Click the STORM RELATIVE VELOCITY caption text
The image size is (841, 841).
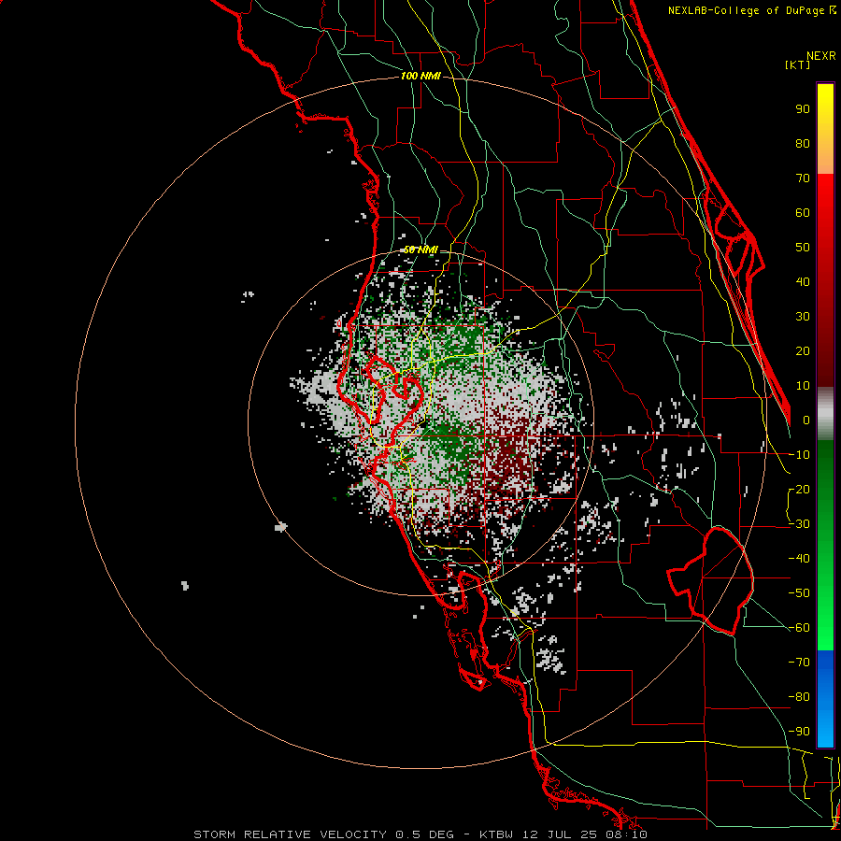[x=291, y=834]
